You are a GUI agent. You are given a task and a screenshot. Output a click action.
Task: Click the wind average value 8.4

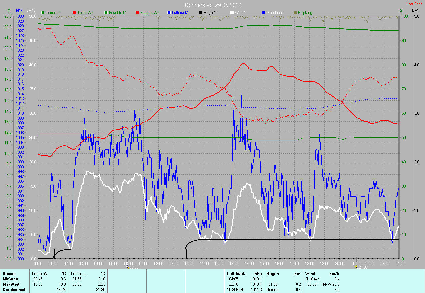tap(336, 279)
